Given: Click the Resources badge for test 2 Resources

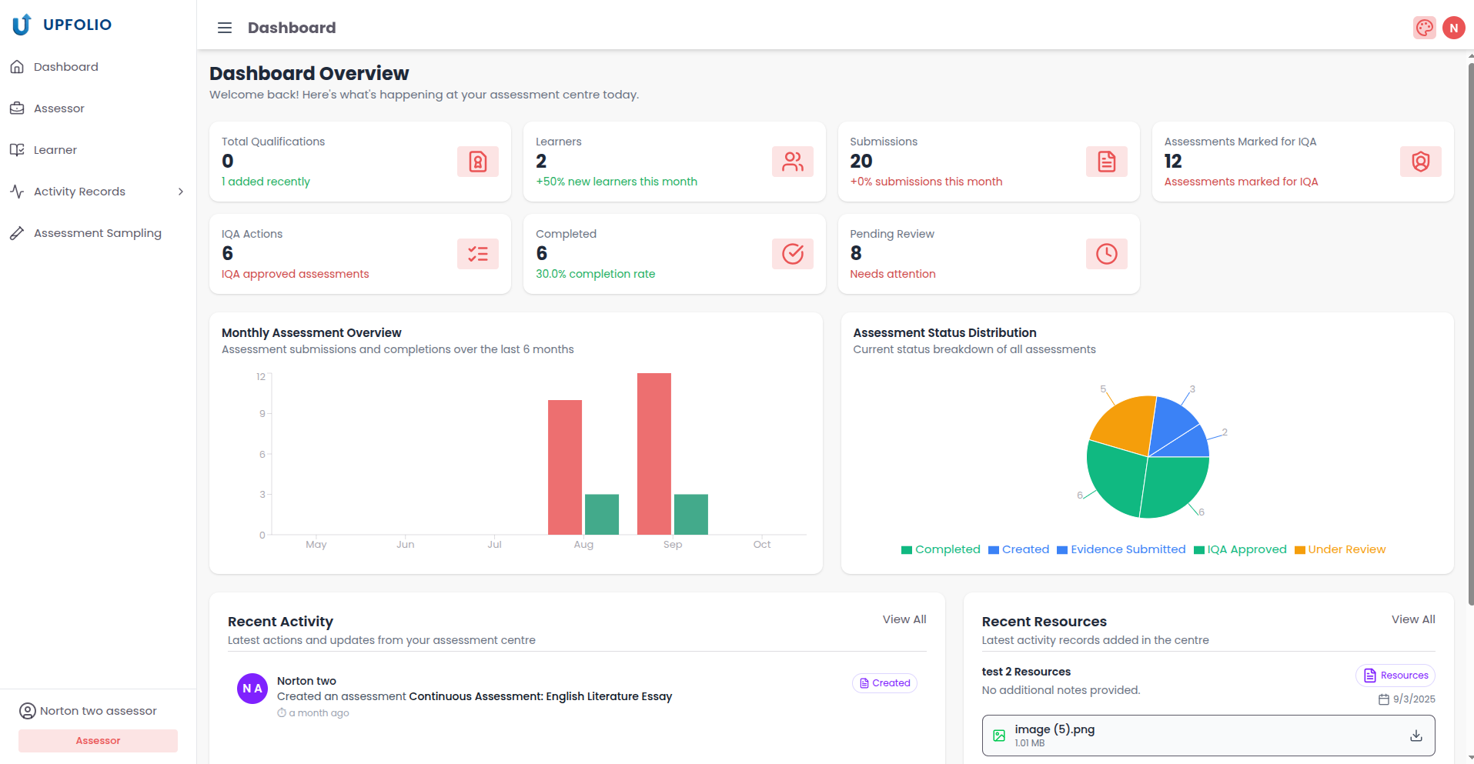Looking at the screenshot, I should tap(1395, 675).
